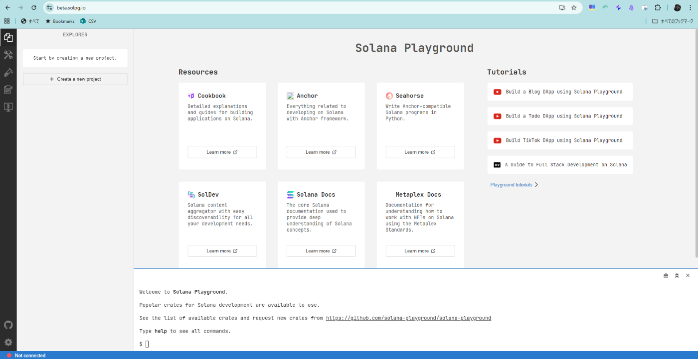The image size is (698, 359).
Task: Open Build a Todo DApp tutorial
Action: 560,116
